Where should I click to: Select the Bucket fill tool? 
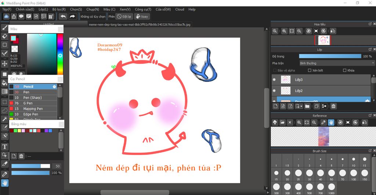tap(4, 83)
